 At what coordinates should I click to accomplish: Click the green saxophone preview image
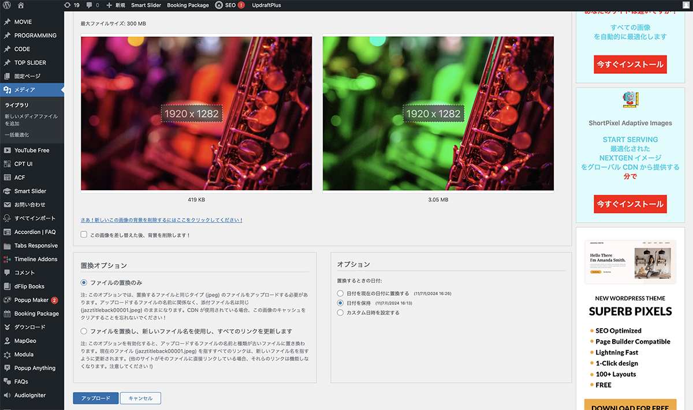point(438,114)
